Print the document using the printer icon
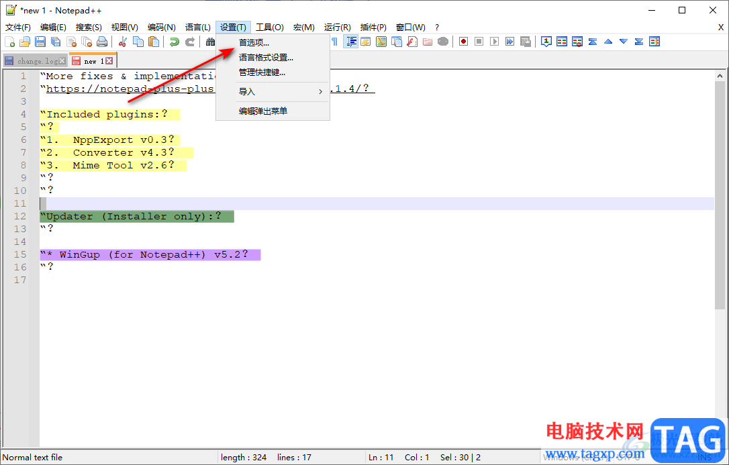The width and height of the screenshot is (729, 465). tap(102, 42)
